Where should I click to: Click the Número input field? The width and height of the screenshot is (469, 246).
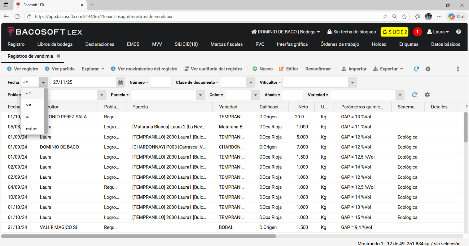click(x=161, y=83)
